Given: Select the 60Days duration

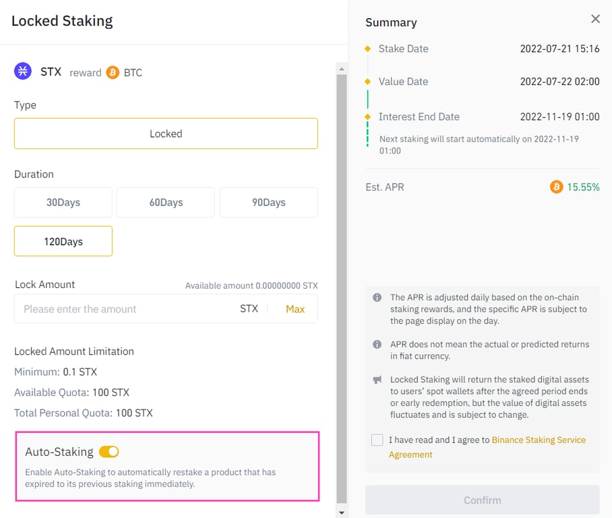Looking at the screenshot, I should [x=166, y=202].
